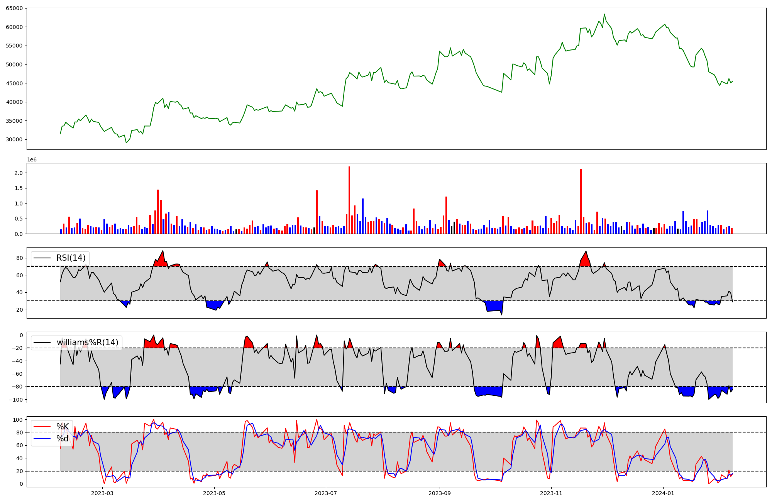Click the 2024-01 x-axis date label
The height and width of the screenshot is (502, 772).
tap(663, 493)
